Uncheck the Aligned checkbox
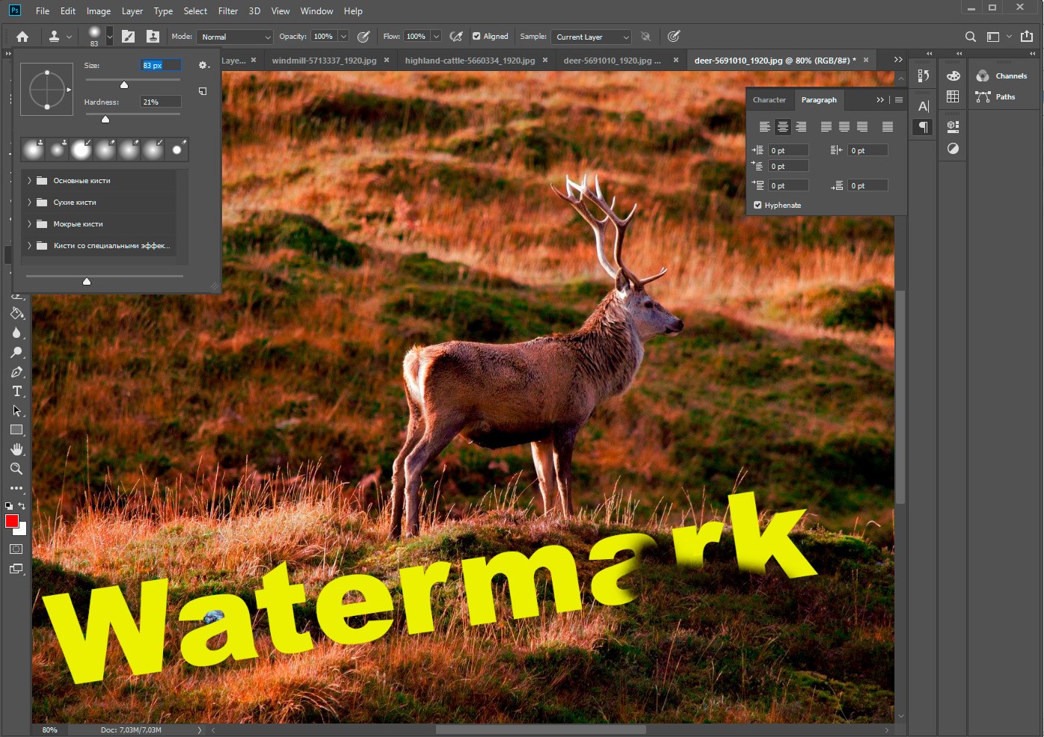This screenshot has width=1044, height=737. click(x=476, y=36)
